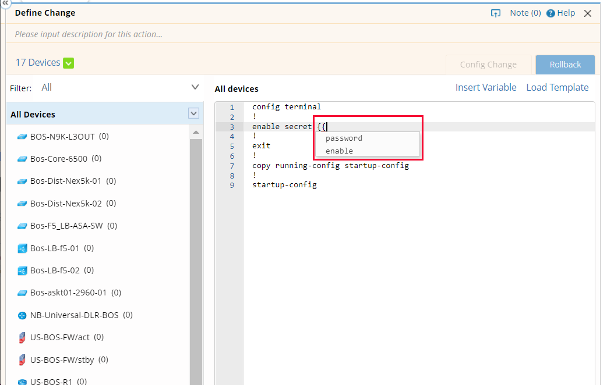Click the Load Template link
607x385 pixels.
(557, 87)
